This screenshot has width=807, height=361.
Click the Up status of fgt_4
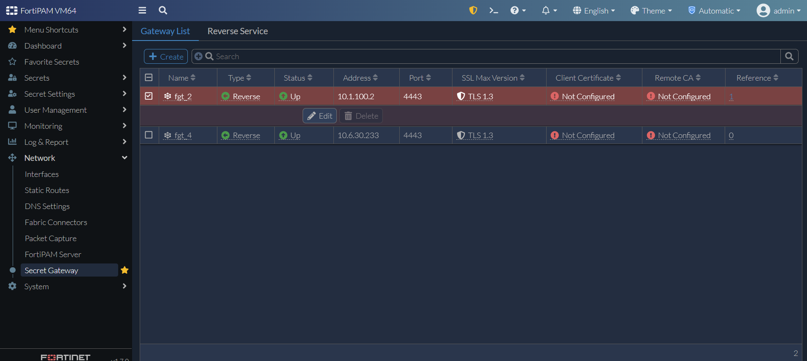point(290,135)
